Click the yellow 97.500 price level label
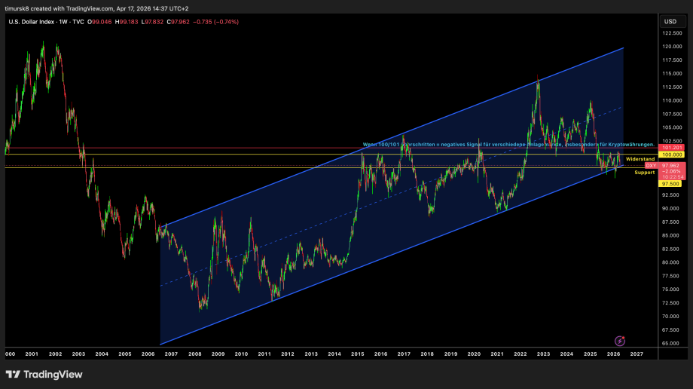 point(670,183)
